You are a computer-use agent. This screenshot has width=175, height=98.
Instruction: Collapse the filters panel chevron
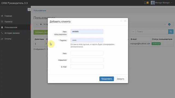36,24
